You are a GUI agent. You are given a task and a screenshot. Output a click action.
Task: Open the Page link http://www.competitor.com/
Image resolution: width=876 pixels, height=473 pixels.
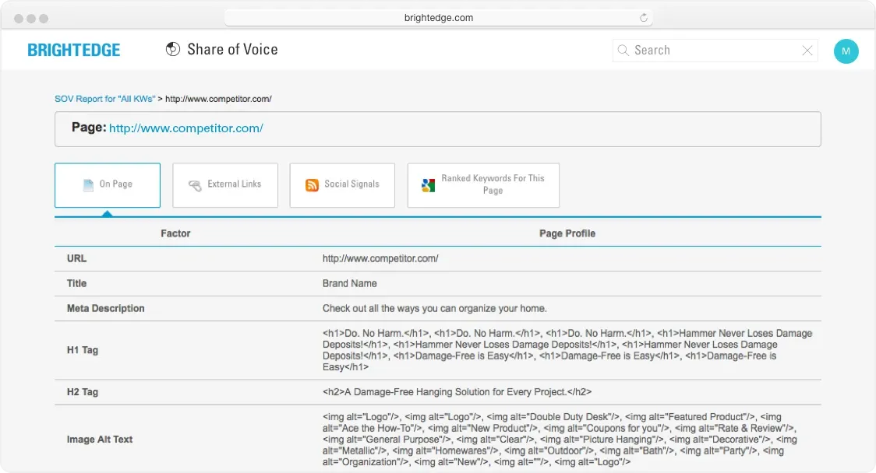[186, 128]
